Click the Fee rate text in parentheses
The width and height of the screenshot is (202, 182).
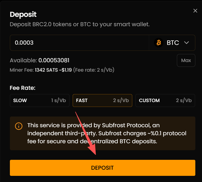(94, 70)
